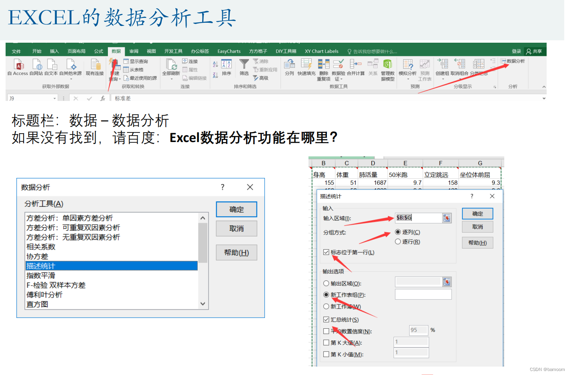Toggle the 标志位于第一行(L) checkbox
This screenshot has width=571, height=375.
coord(326,252)
